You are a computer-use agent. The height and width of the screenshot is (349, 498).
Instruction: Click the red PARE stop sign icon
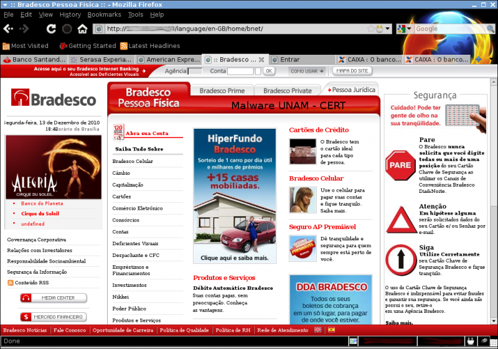pyautogui.click(x=400, y=165)
